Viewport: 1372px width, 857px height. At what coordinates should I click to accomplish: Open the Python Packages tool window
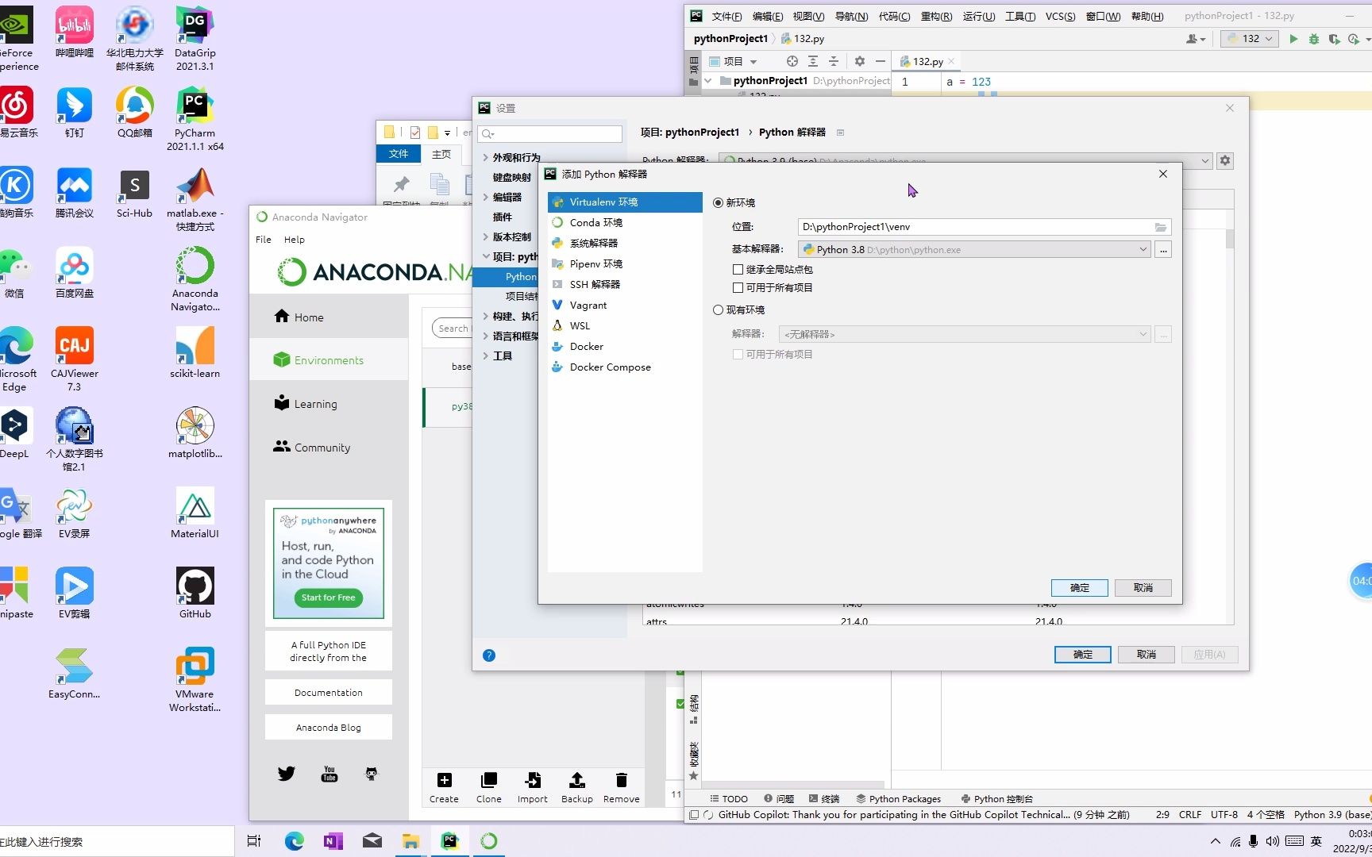click(898, 799)
